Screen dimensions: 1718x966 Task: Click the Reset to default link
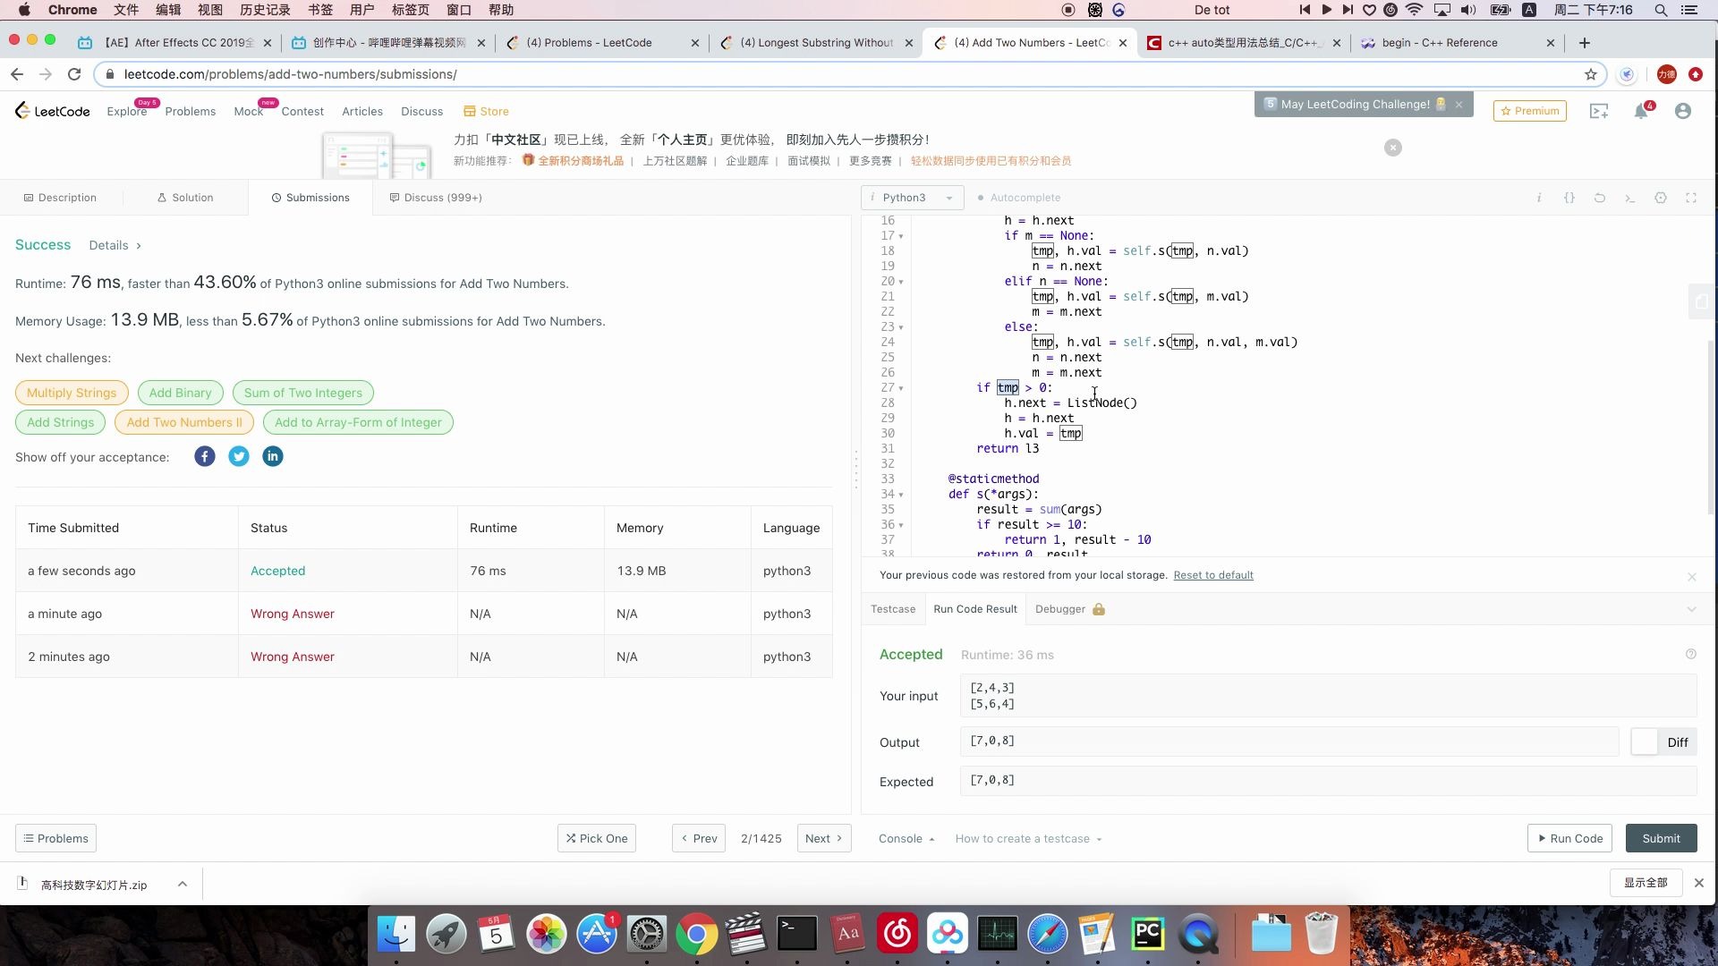click(x=1212, y=575)
